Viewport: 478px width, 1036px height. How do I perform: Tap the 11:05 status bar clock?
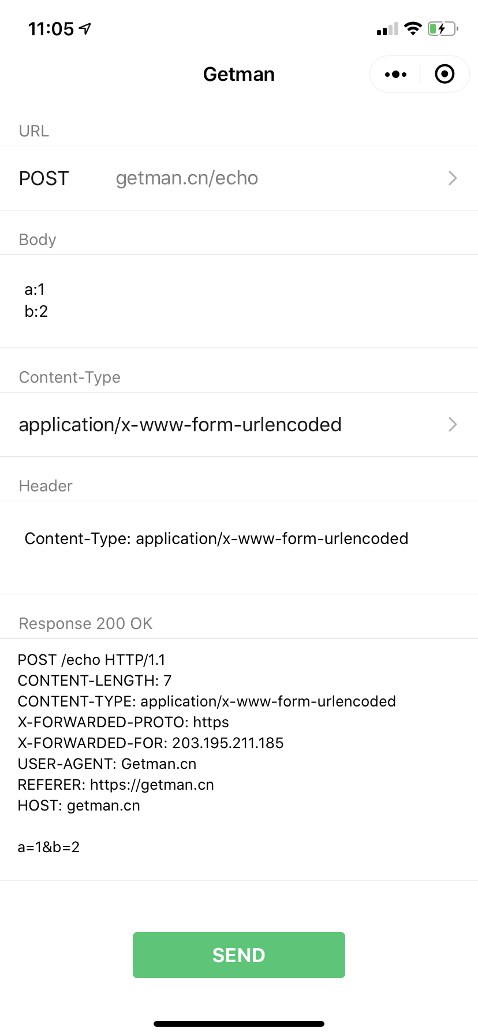[51, 29]
